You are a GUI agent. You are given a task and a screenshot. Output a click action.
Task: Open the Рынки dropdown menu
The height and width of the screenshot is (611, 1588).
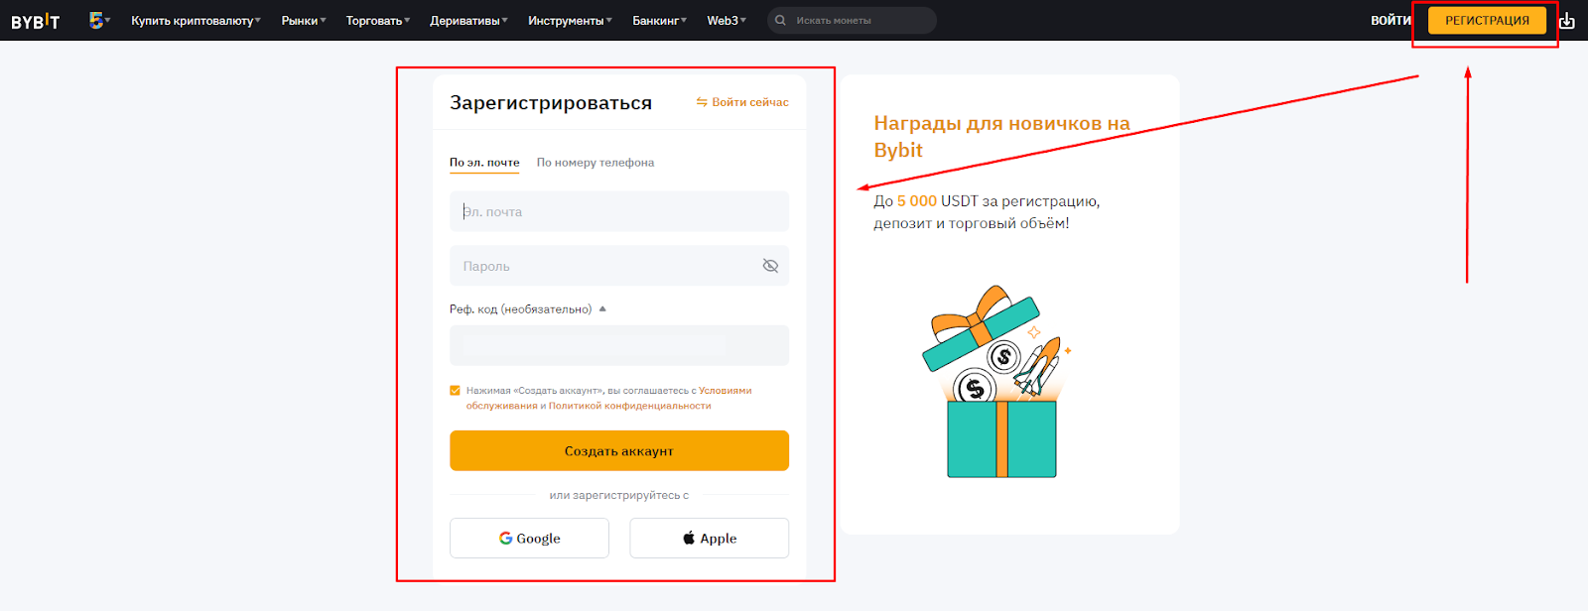tap(304, 21)
